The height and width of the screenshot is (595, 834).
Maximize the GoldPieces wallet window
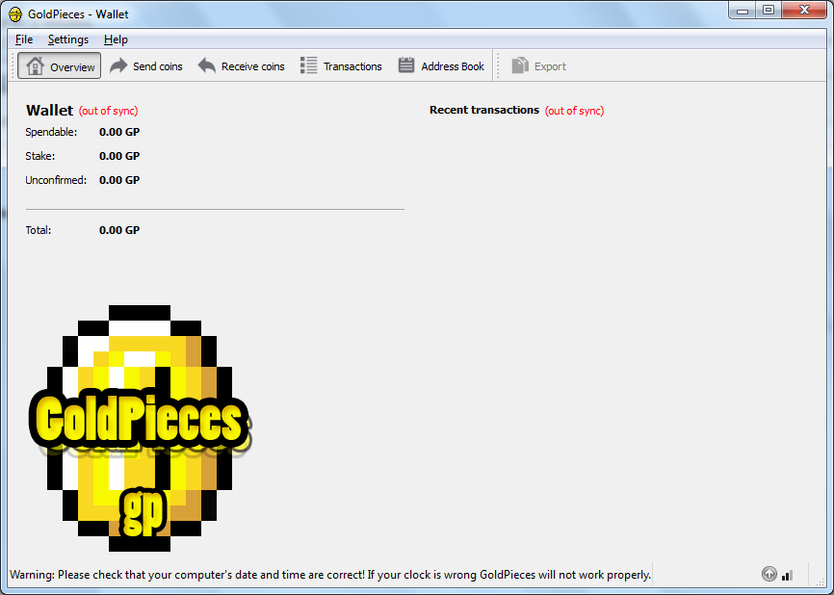(769, 11)
